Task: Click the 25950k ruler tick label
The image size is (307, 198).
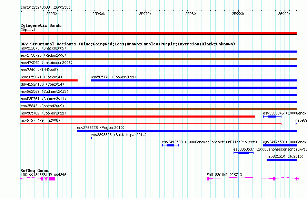Action: (x=52, y=14)
